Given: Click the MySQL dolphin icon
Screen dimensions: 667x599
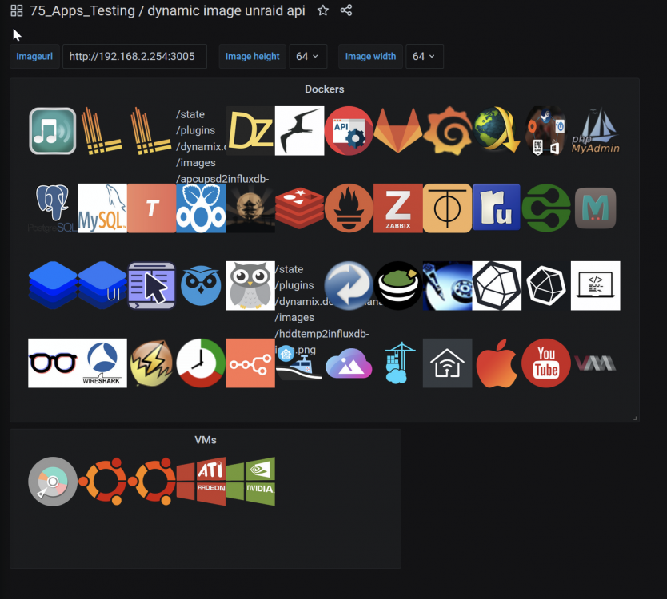Looking at the screenshot, I should [x=102, y=208].
